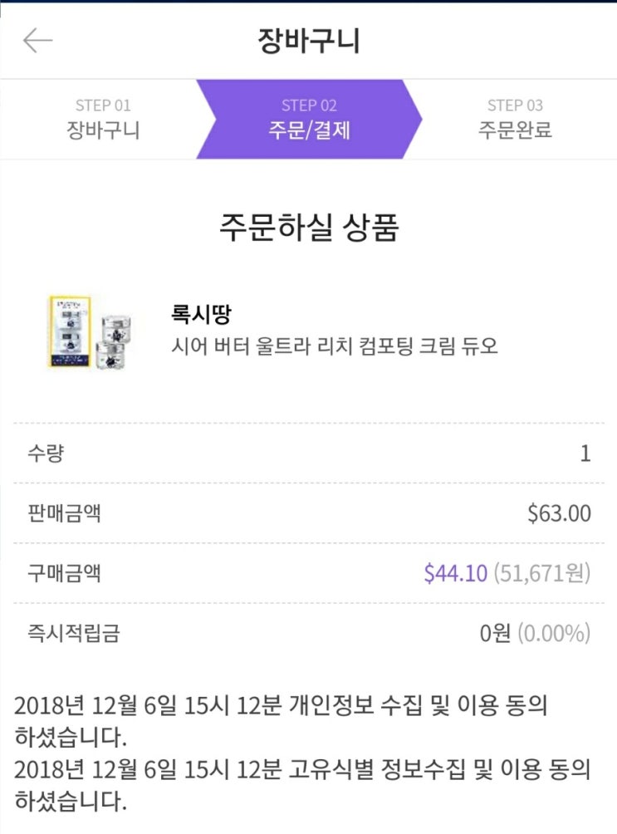The width and height of the screenshot is (617, 834).
Task: Click the 주문하실 상품 heading
Action: click(x=308, y=228)
